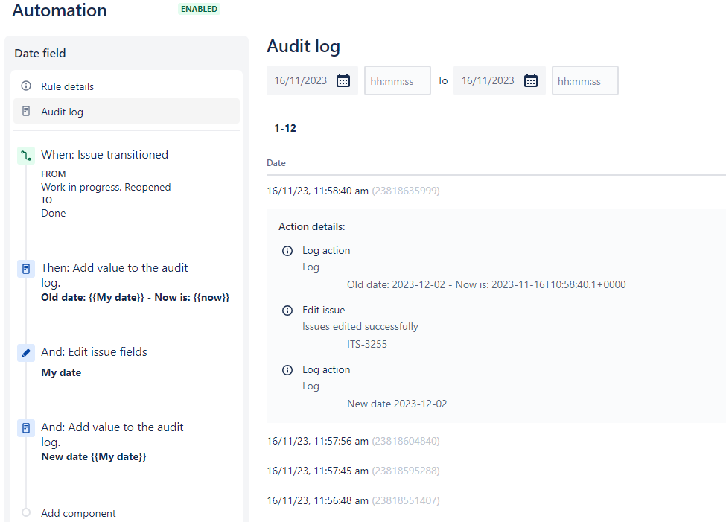Click the start time hh:mm:ss field
Screen dimensions: 726x522
[x=398, y=81]
